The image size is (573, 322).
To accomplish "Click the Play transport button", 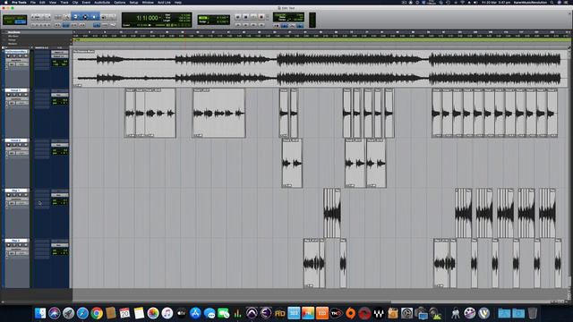I will click(x=253, y=17).
